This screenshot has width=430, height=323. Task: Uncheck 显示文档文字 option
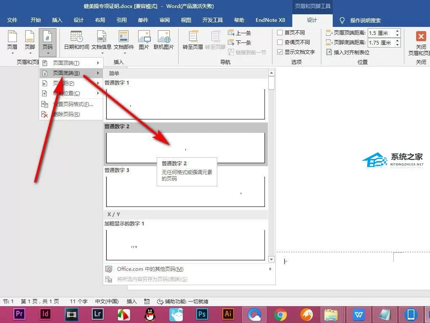pyautogui.click(x=280, y=52)
